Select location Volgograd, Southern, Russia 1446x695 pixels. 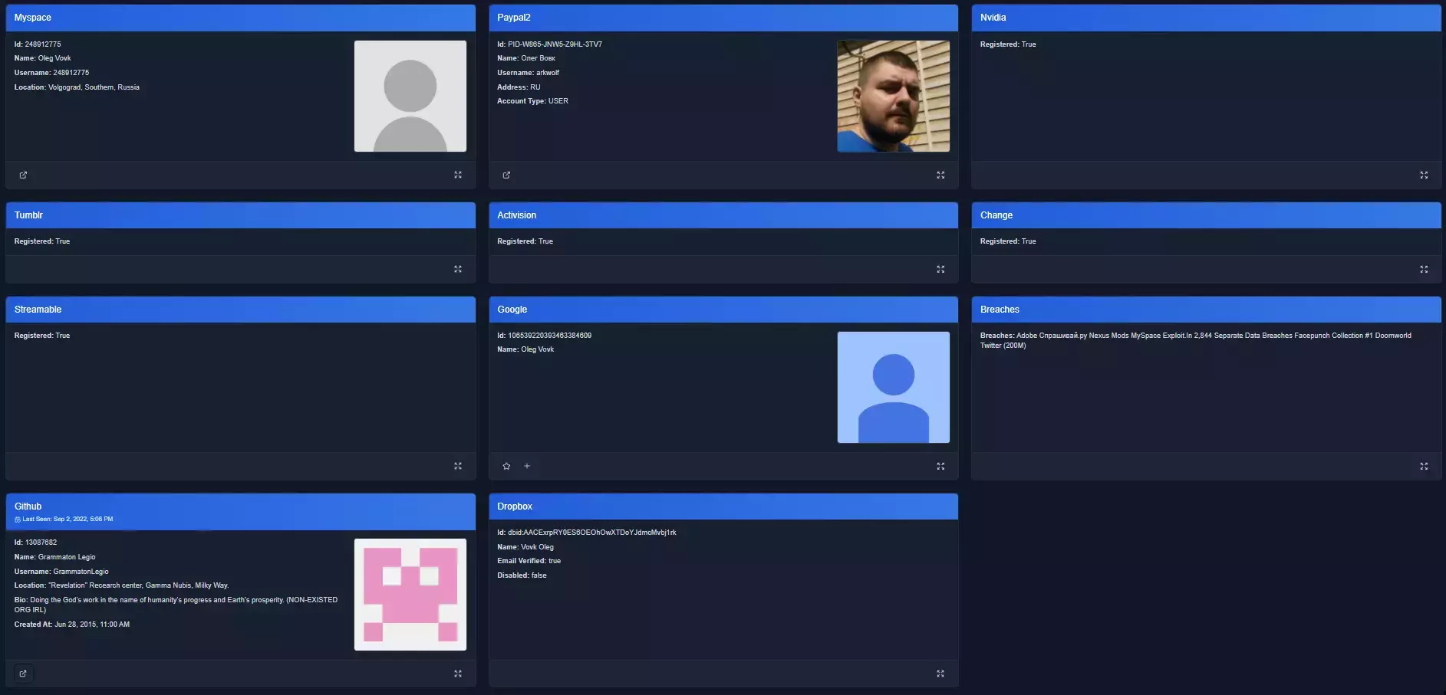click(x=77, y=87)
